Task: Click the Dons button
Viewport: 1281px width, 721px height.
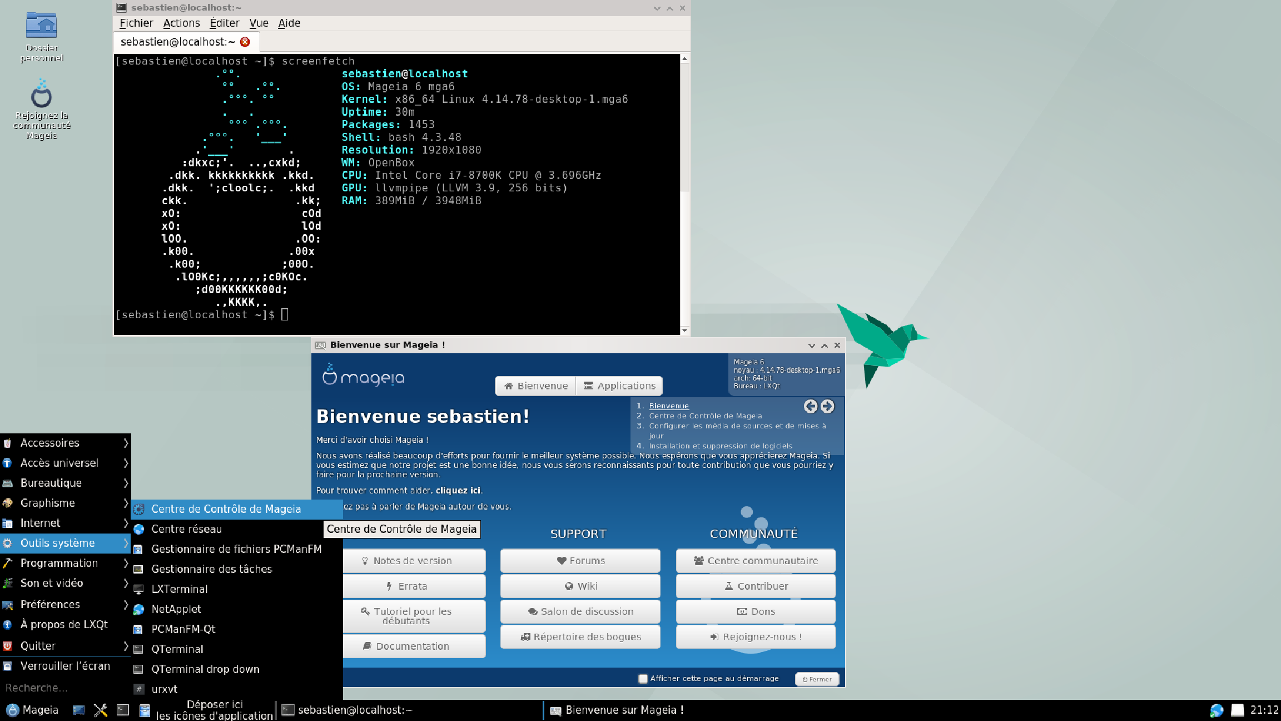Action: point(756,611)
